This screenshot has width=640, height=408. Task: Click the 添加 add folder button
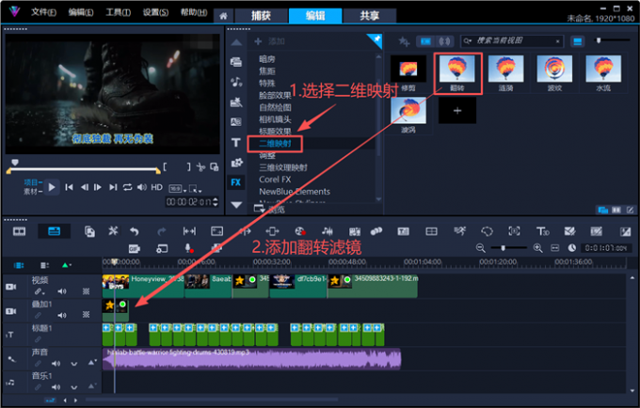point(269,41)
